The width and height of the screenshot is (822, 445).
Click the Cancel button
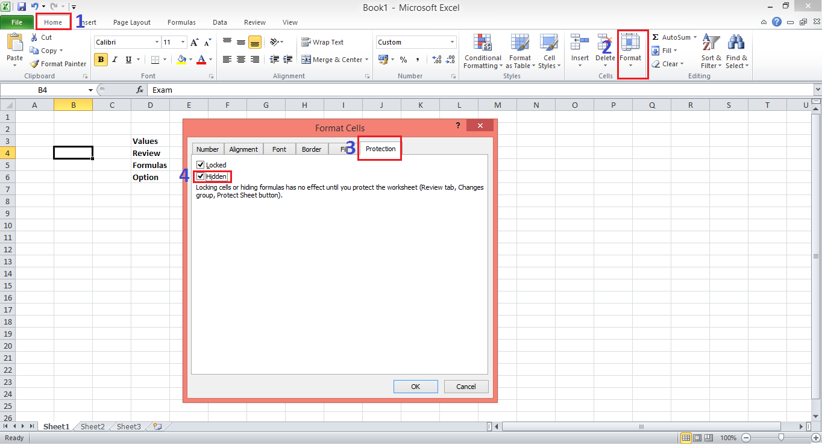pyautogui.click(x=466, y=386)
